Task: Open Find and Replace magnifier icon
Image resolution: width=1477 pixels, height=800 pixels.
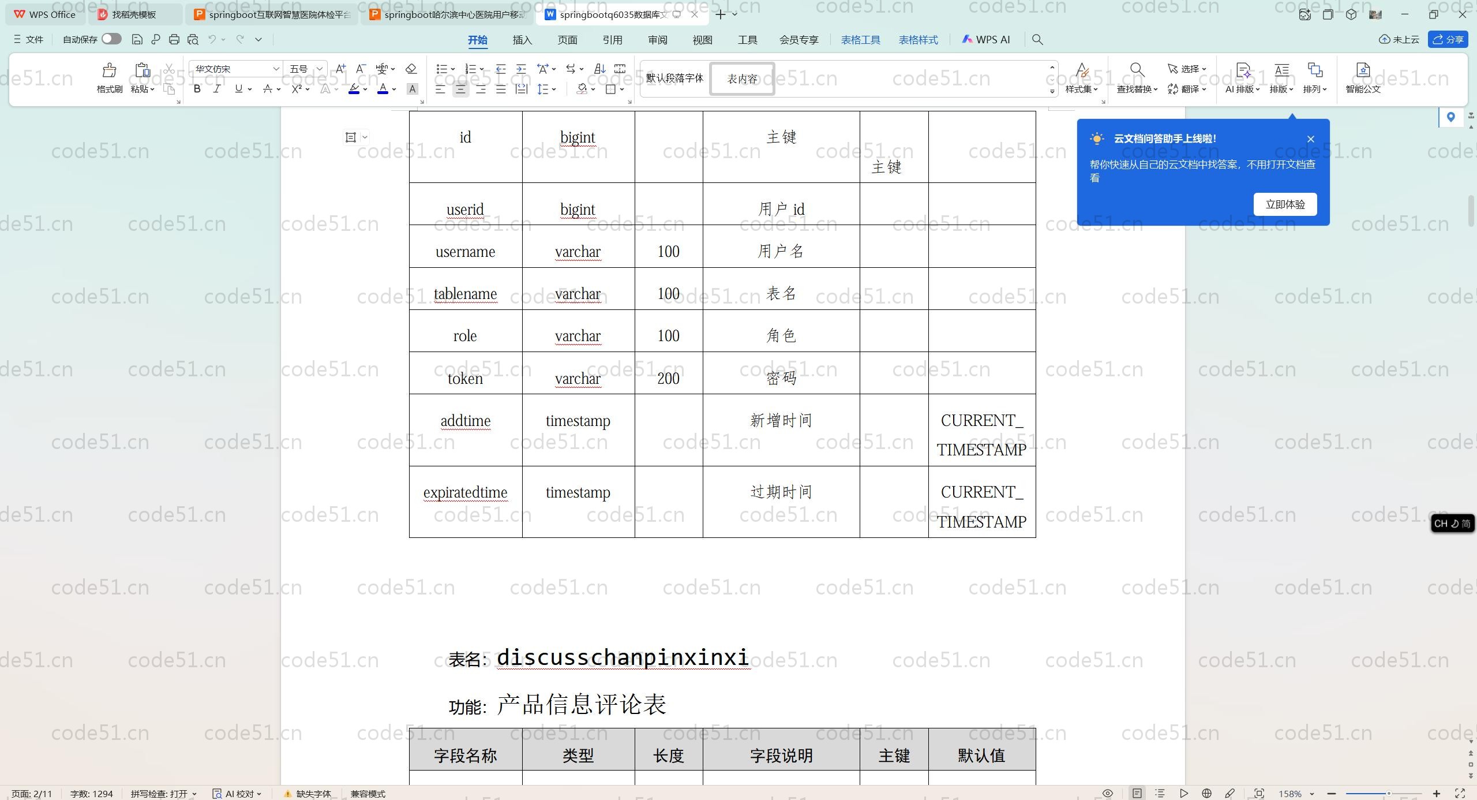Action: coord(1137,70)
